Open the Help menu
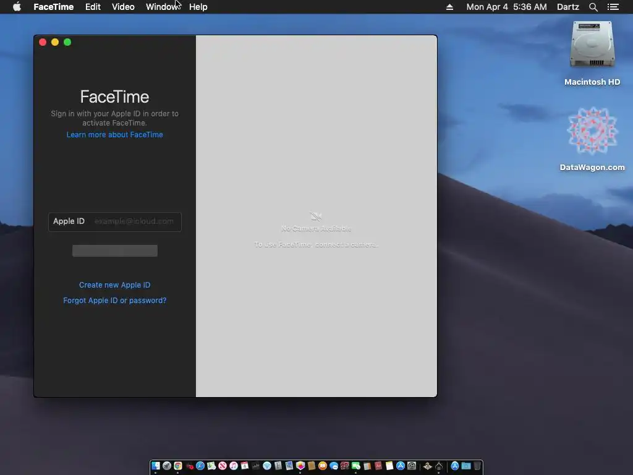Viewport: 633px width, 475px height. click(198, 7)
